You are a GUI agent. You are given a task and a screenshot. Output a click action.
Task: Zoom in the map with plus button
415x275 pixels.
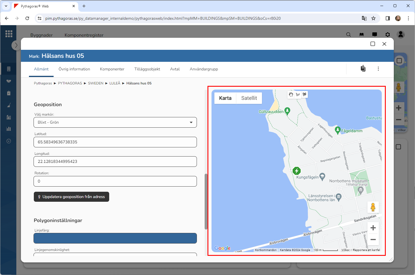pos(373,228)
